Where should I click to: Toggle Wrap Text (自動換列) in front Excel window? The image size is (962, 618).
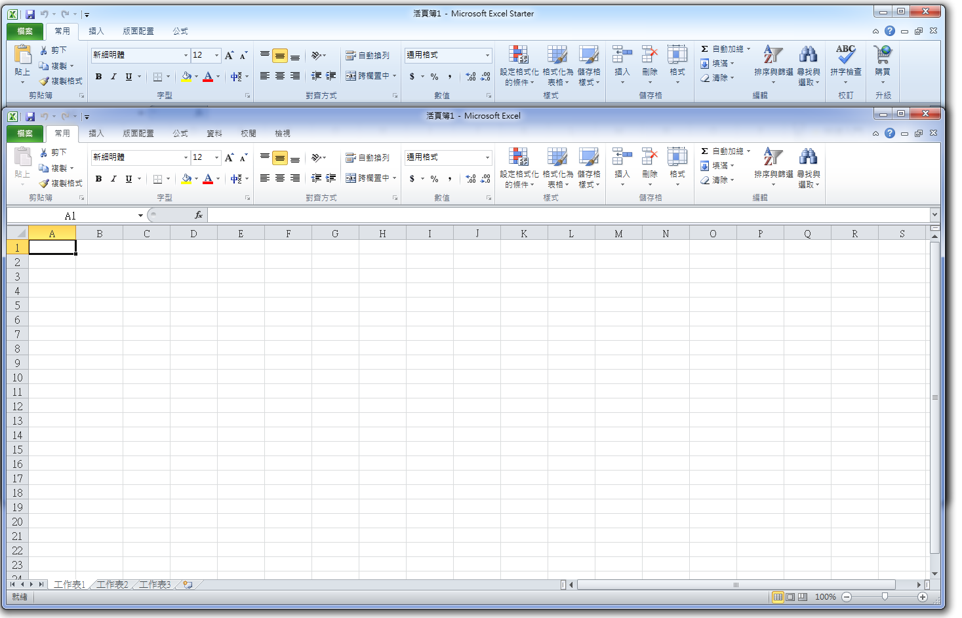(368, 158)
